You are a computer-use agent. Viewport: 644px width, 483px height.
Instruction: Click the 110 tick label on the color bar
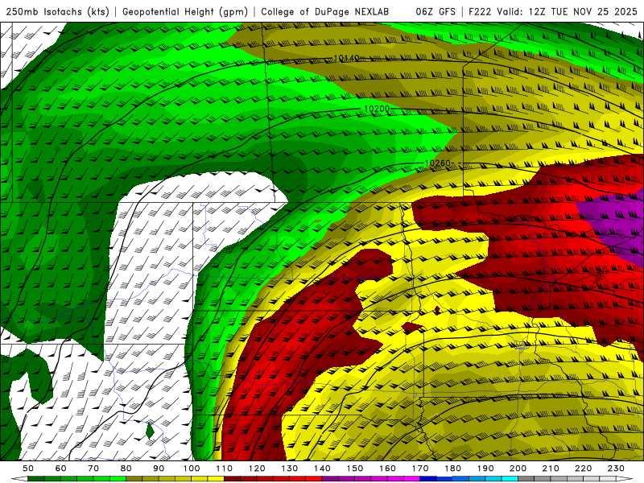tap(225, 469)
